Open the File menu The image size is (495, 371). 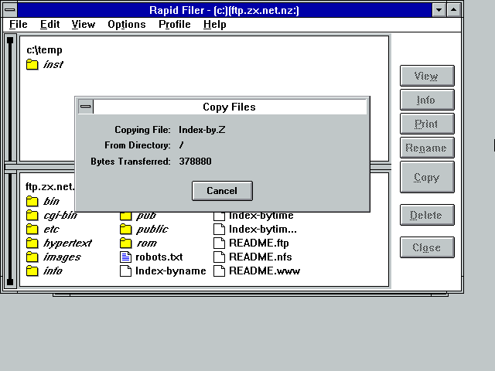[19, 24]
